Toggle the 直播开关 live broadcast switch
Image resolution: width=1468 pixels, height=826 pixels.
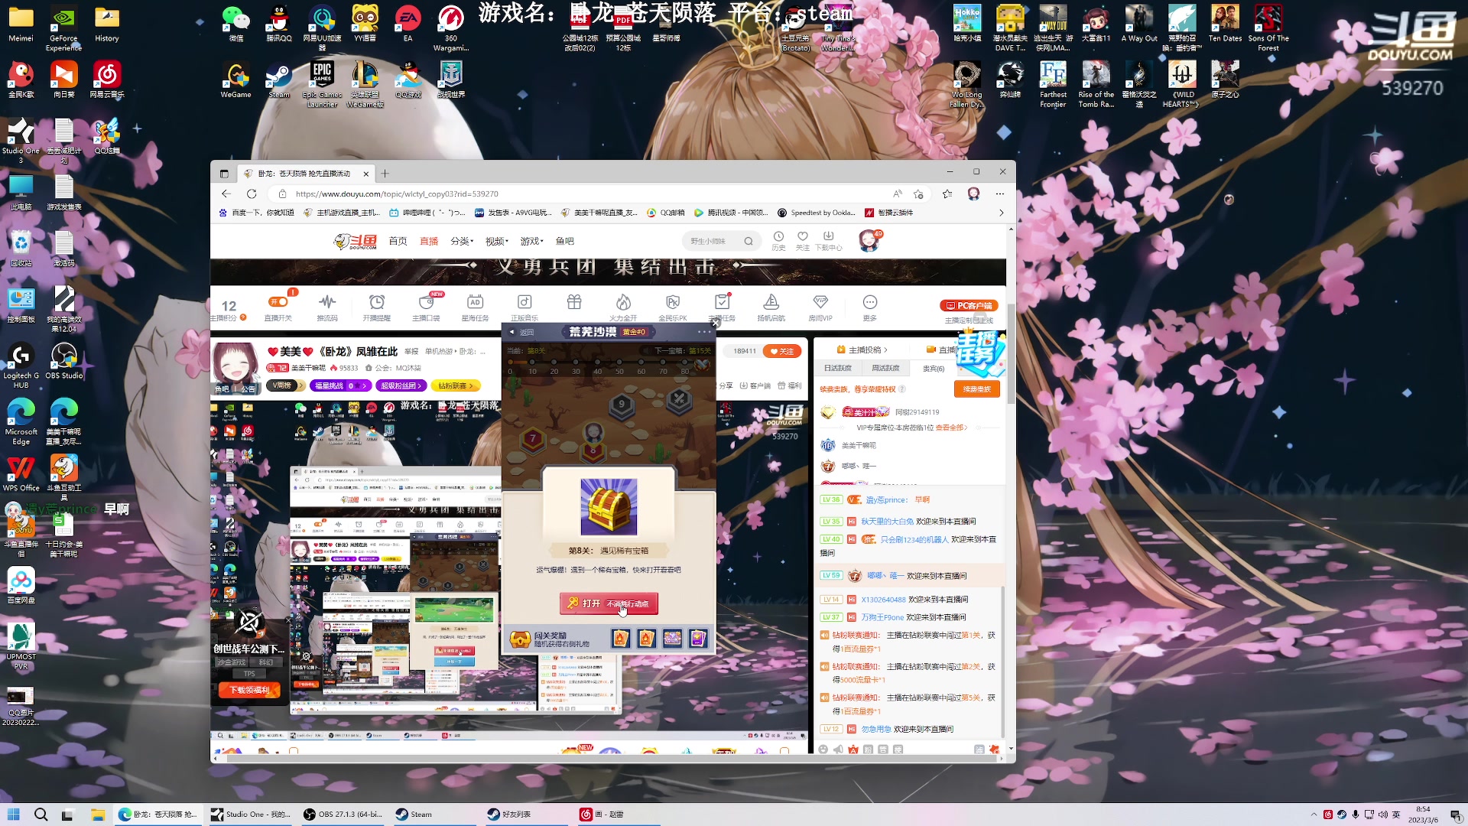278,303
